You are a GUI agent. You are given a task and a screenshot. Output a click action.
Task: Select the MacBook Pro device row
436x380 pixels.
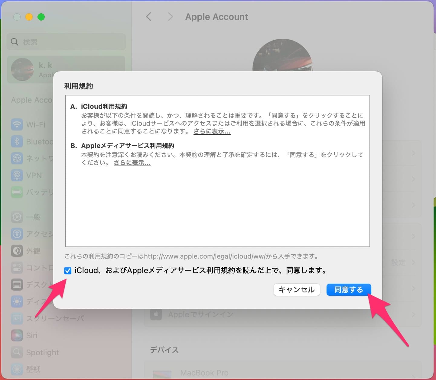[x=283, y=371]
